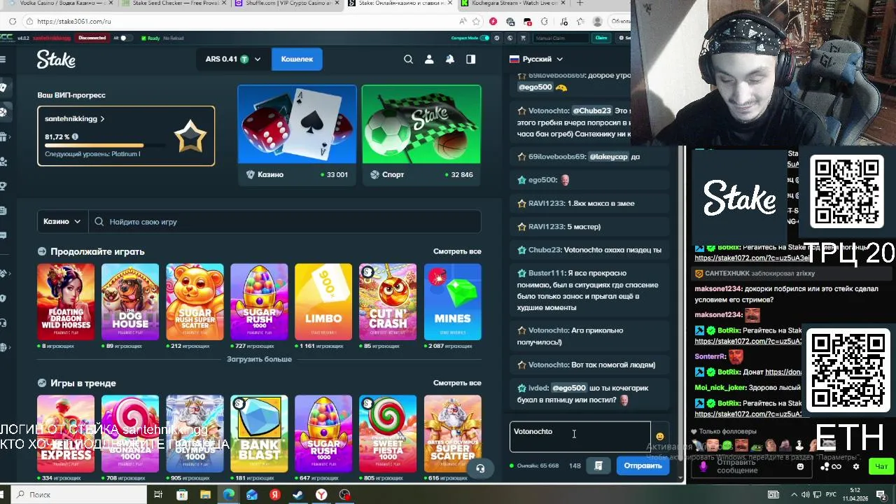Switch to Shuffle.com tab

click(286, 3)
